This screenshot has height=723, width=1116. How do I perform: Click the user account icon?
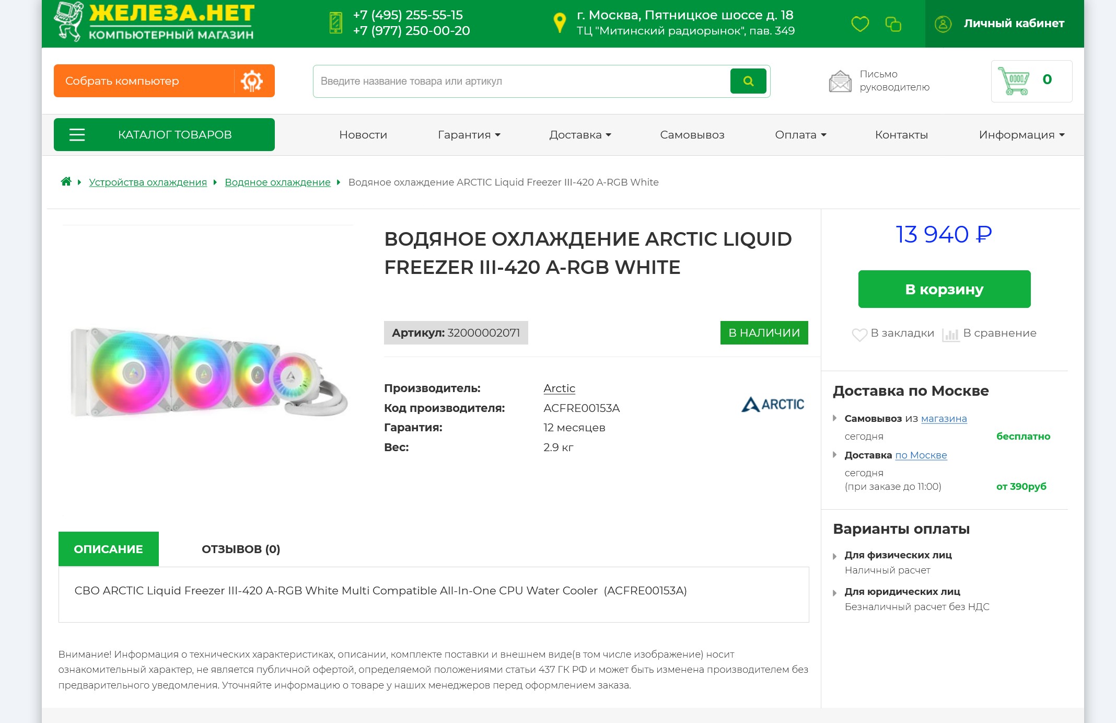click(x=943, y=24)
